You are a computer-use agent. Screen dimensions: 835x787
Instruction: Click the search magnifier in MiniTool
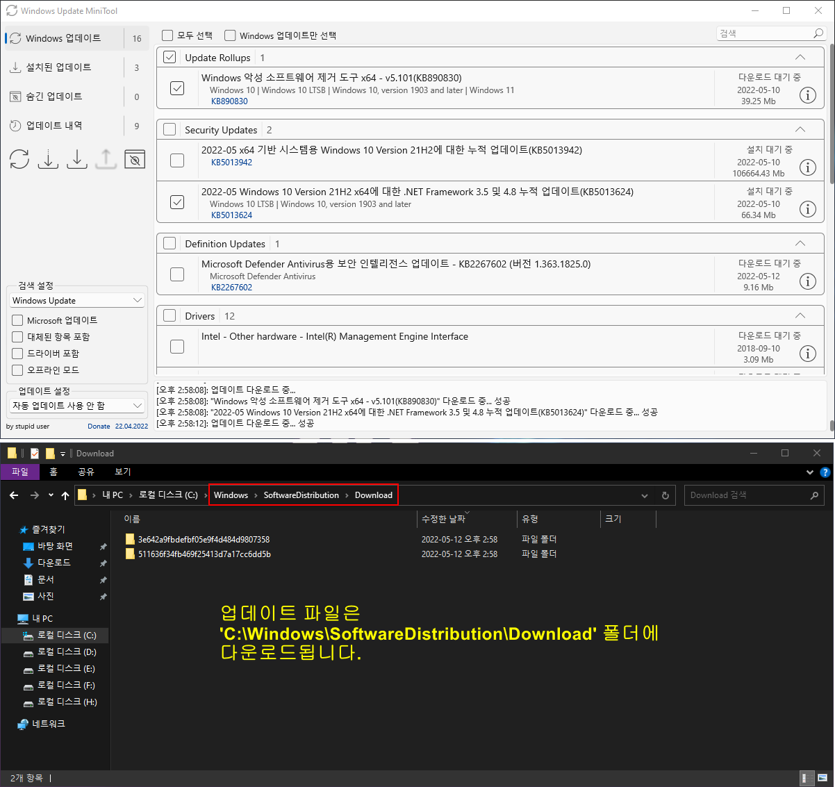pyautogui.click(x=818, y=33)
